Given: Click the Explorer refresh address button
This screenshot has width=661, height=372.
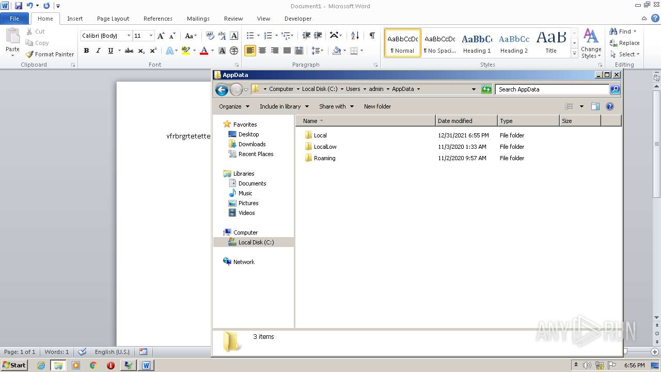Looking at the screenshot, I should (486, 89).
